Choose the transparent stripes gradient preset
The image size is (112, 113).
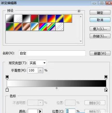pyautogui.click(x=59, y=27)
